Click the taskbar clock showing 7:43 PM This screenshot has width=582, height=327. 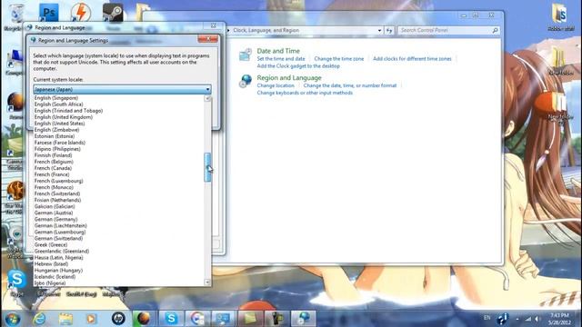point(559,319)
